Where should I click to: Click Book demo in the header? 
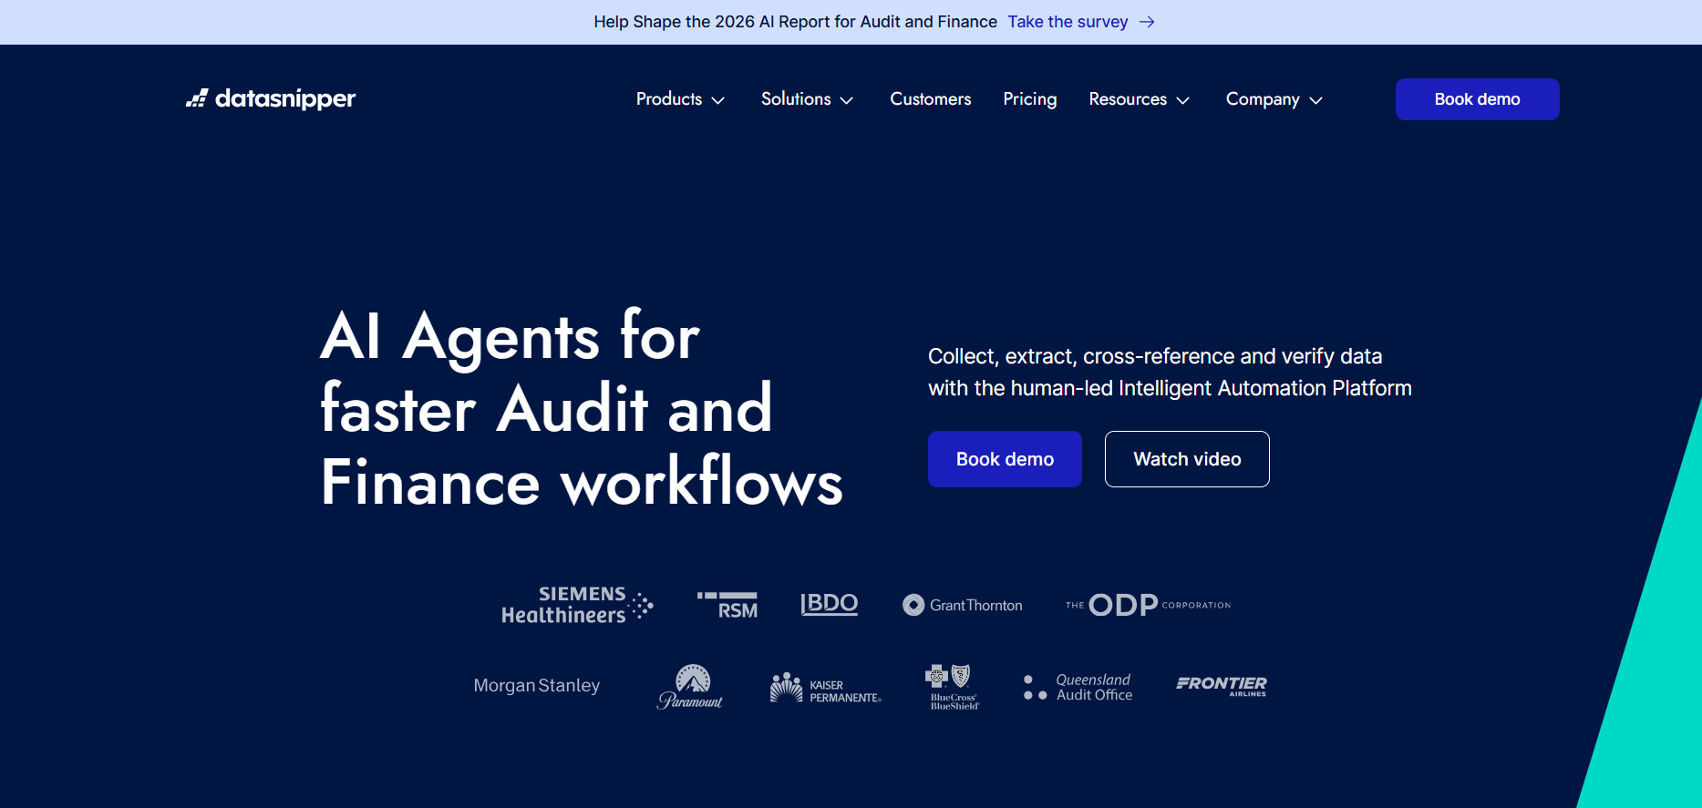point(1477,99)
